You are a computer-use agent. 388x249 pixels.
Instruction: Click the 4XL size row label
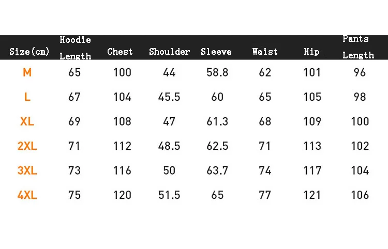point(27,195)
